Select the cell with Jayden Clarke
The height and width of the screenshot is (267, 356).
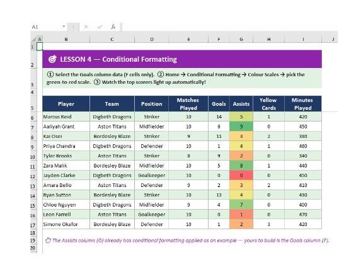(66, 175)
